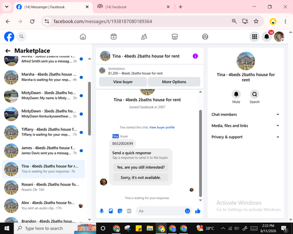Open notifications bell with 14 badge
This screenshot has height=234, width=293.
267,36
